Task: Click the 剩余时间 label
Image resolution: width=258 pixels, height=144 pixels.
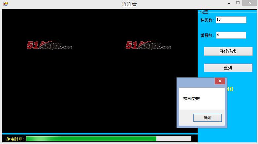Action: 15,139
